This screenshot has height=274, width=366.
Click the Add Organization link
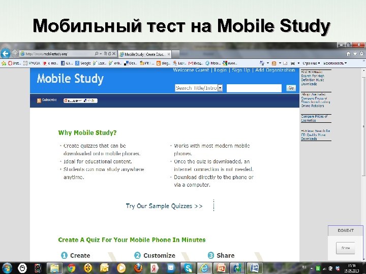tap(275, 70)
